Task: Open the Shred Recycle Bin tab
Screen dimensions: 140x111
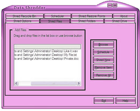Action: click(24, 16)
